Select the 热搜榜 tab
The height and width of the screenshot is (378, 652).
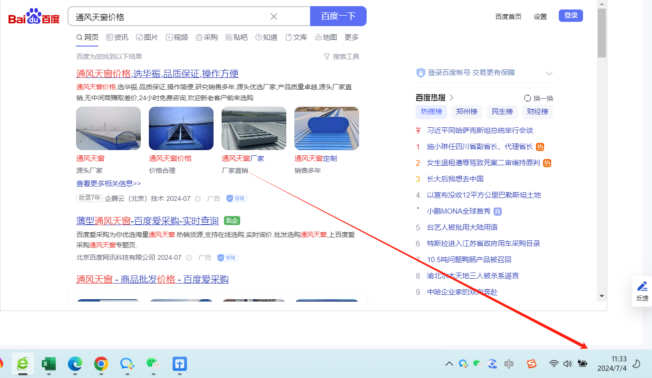coord(431,112)
